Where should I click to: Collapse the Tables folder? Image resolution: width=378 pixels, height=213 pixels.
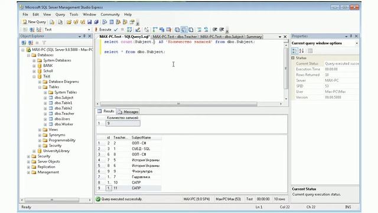click(x=40, y=87)
